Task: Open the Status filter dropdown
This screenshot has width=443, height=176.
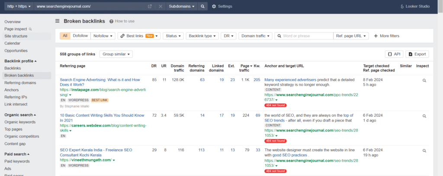Action: pos(173,36)
